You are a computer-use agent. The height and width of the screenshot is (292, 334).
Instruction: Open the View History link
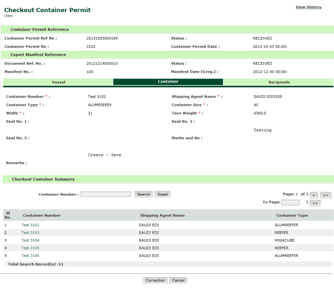click(x=308, y=7)
